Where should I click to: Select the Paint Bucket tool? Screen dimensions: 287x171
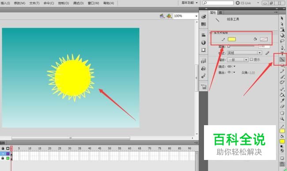coord(282,95)
